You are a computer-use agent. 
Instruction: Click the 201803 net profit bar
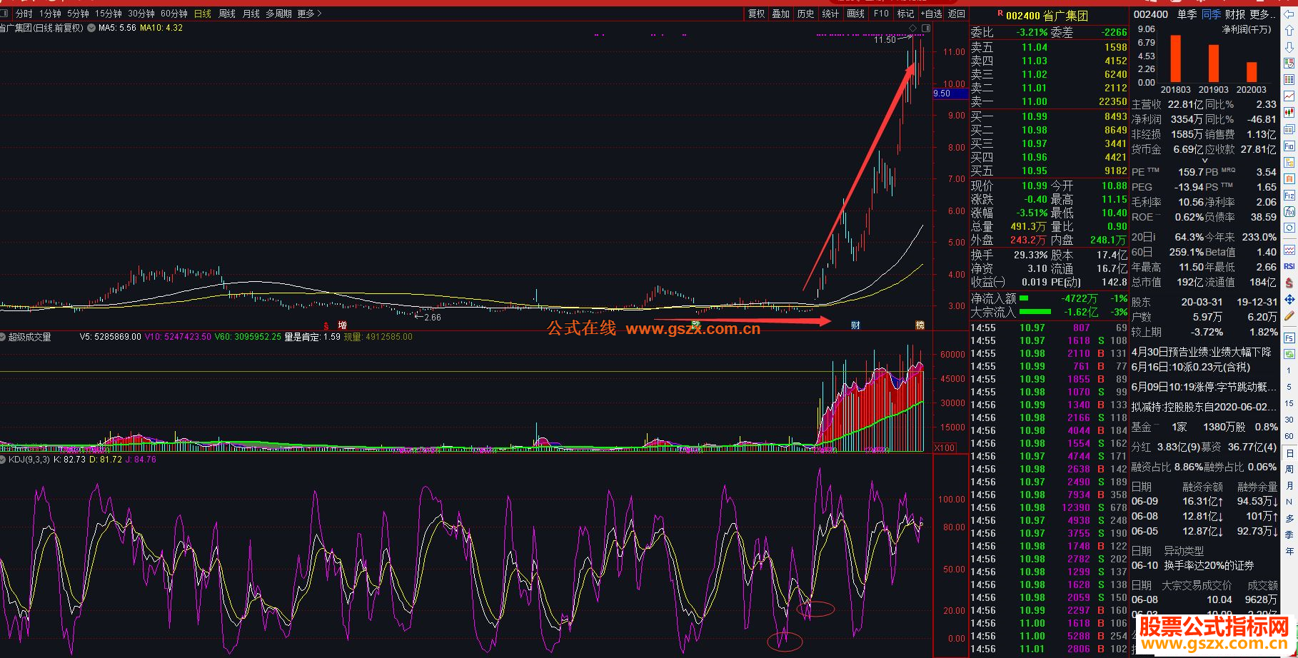(x=1175, y=59)
